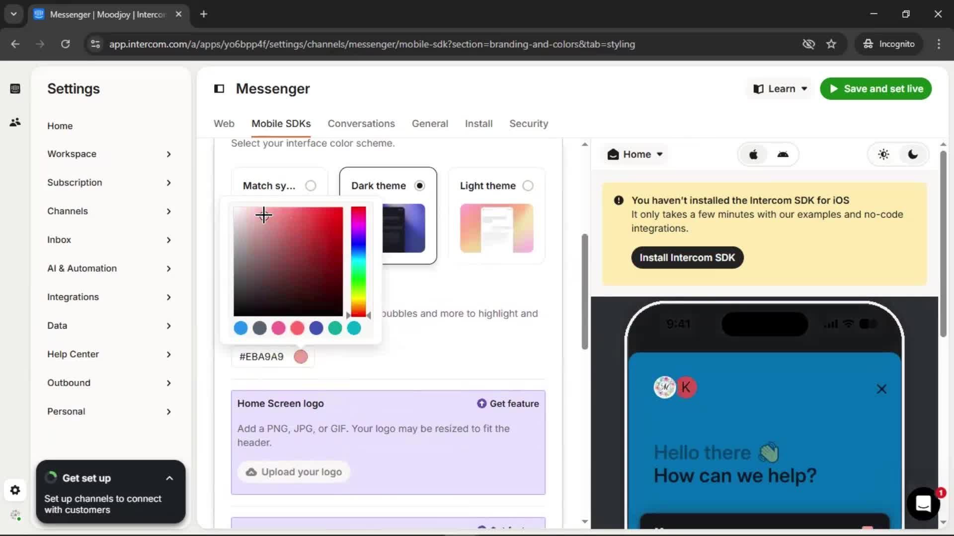Open site information icon in address bar
This screenshot has height=536, width=954.
point(95,44)
